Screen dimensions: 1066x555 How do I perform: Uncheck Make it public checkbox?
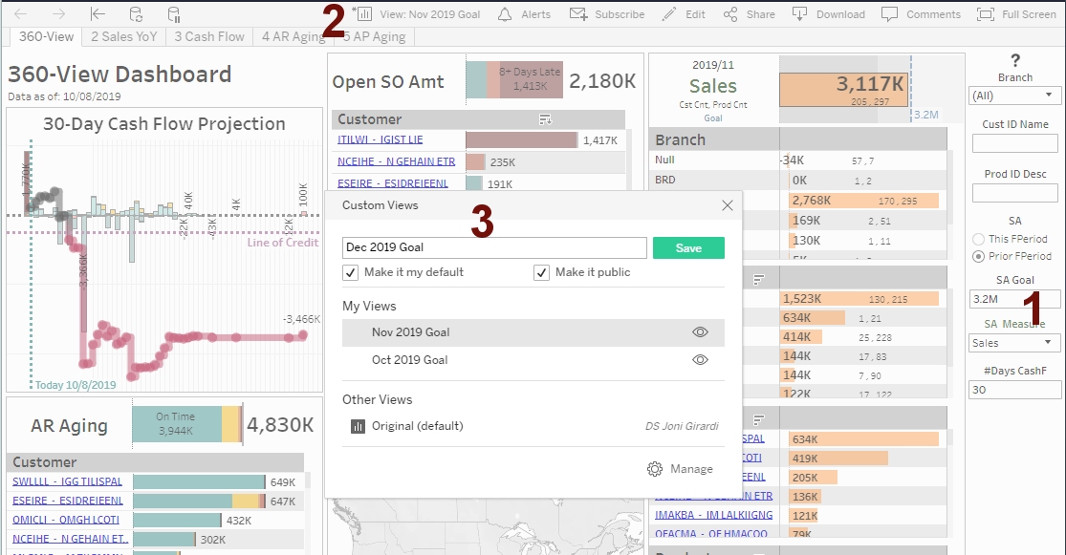click(542, 272)
